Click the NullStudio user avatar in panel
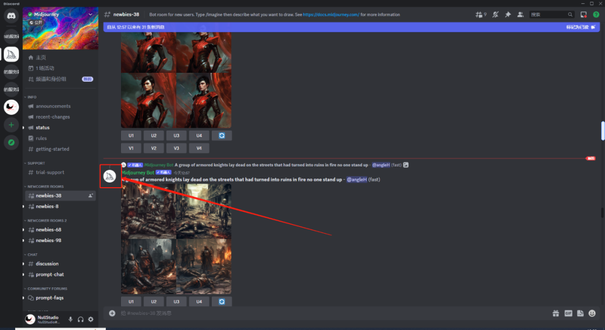This screenshot has height=330, width=605. tap(30, 319)
